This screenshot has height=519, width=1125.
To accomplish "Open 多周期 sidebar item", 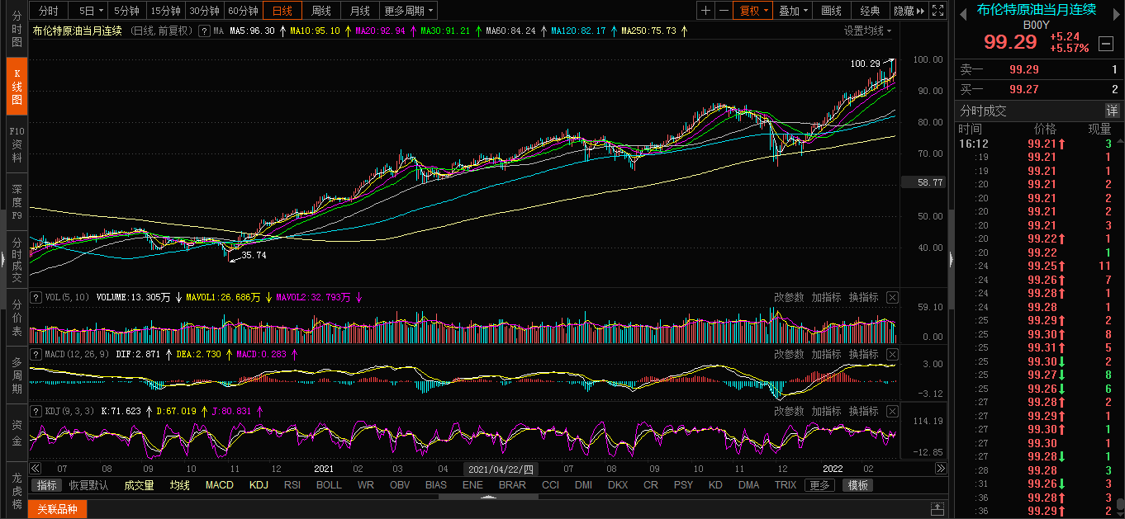I will click(17, 375).
